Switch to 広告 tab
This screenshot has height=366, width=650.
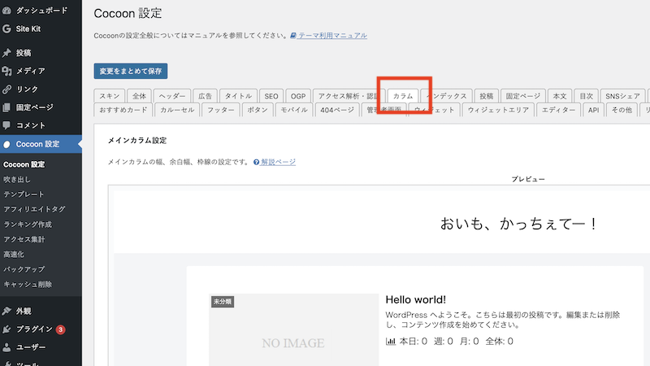click(205, 96)
